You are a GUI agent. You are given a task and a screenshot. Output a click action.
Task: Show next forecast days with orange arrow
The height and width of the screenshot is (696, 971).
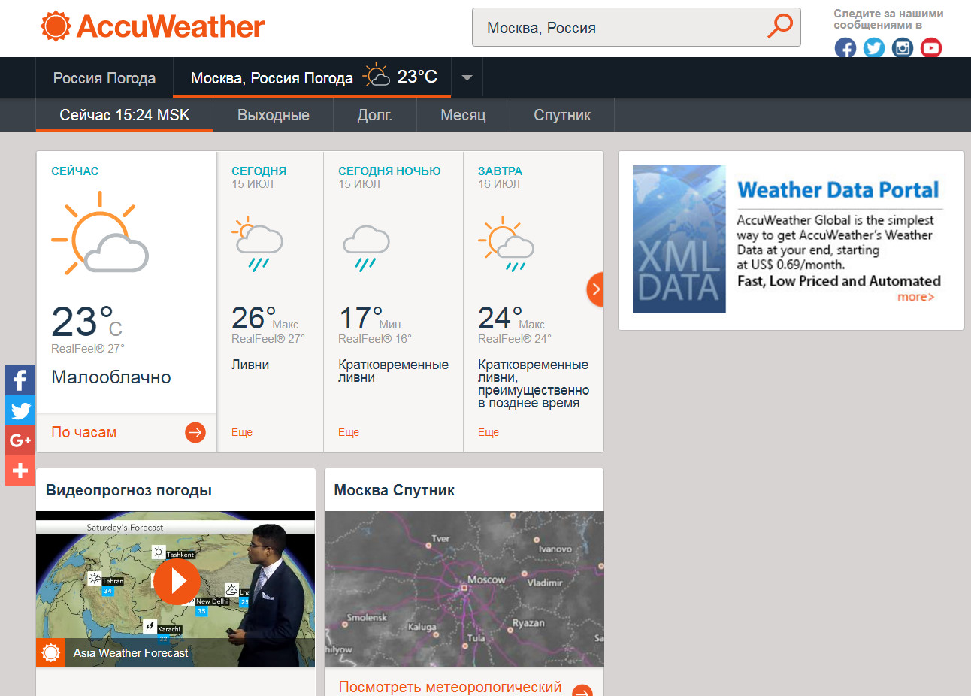pos(595,289)
